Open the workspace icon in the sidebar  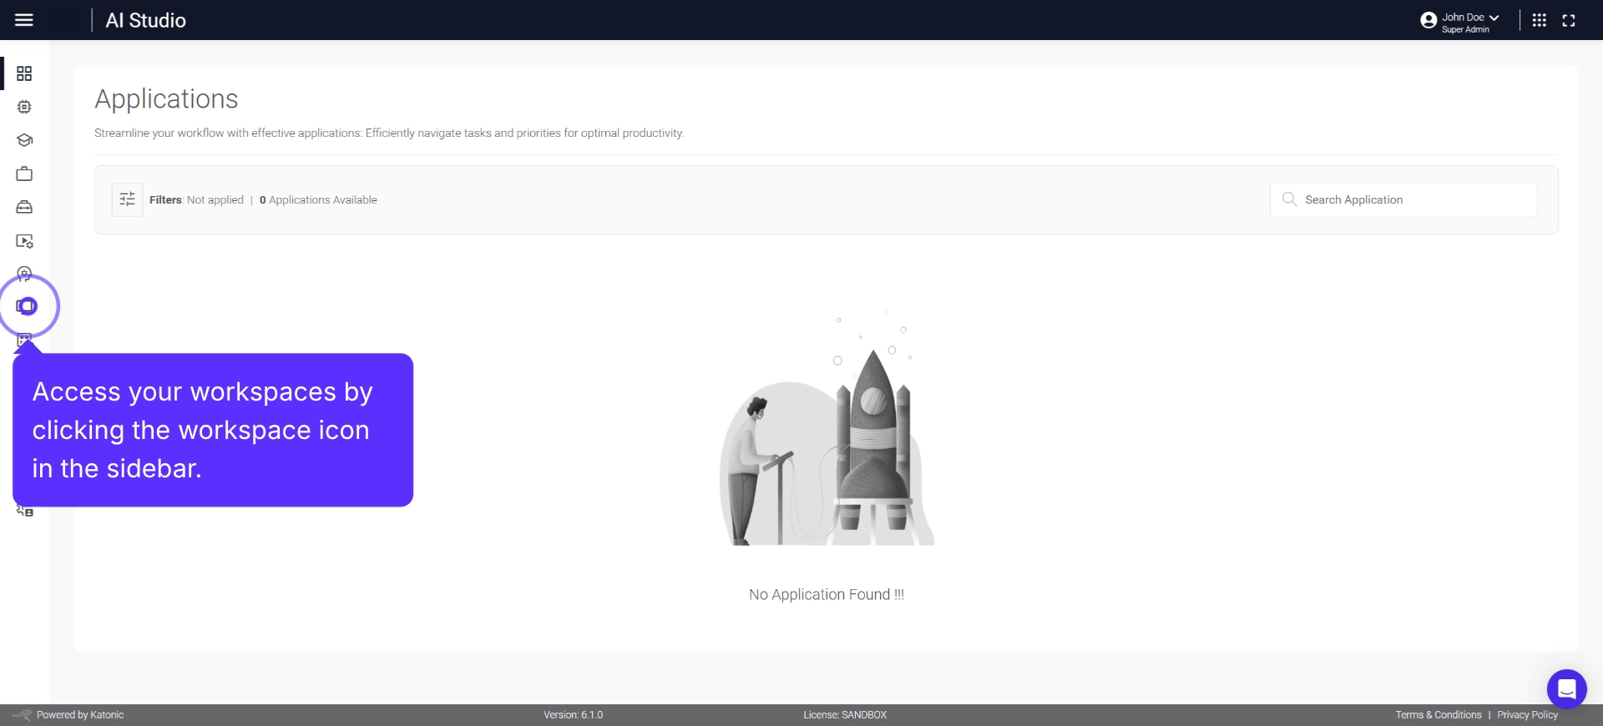point(27,306)
